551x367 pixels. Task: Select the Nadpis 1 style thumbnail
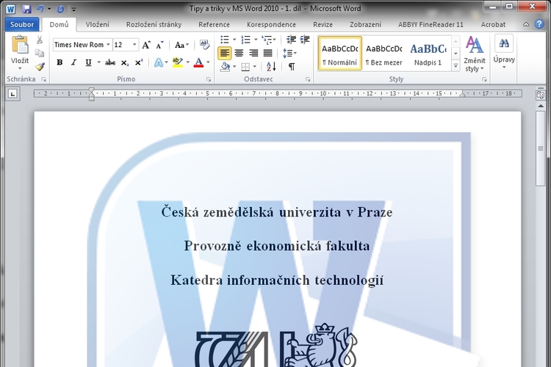coord(428,54)
